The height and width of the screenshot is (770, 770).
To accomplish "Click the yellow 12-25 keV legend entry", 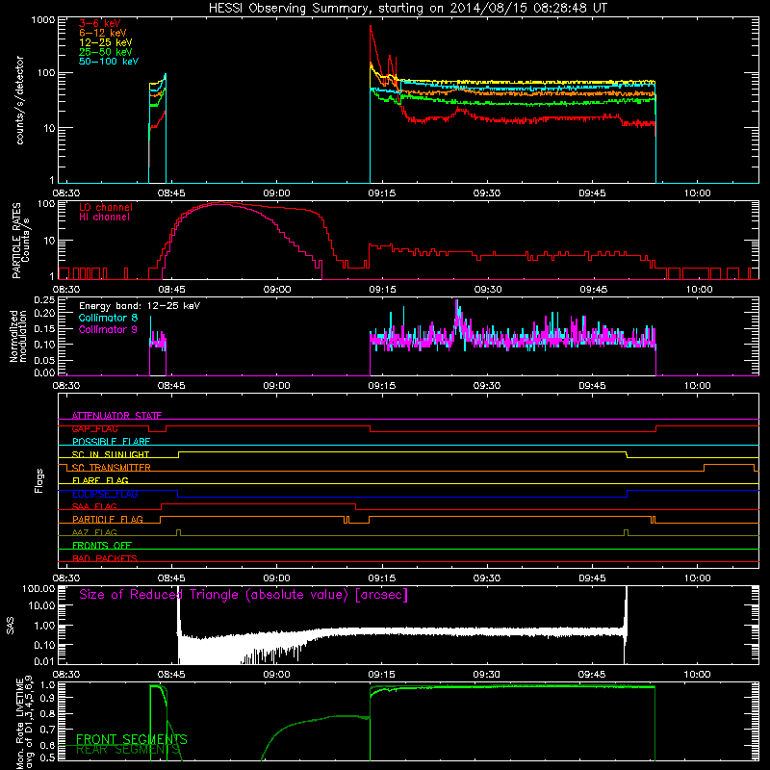I will coord(106,42).
